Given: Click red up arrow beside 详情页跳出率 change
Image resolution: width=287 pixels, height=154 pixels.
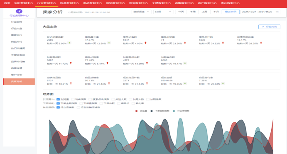Looking at the screenshot, I should pos(261,43).
